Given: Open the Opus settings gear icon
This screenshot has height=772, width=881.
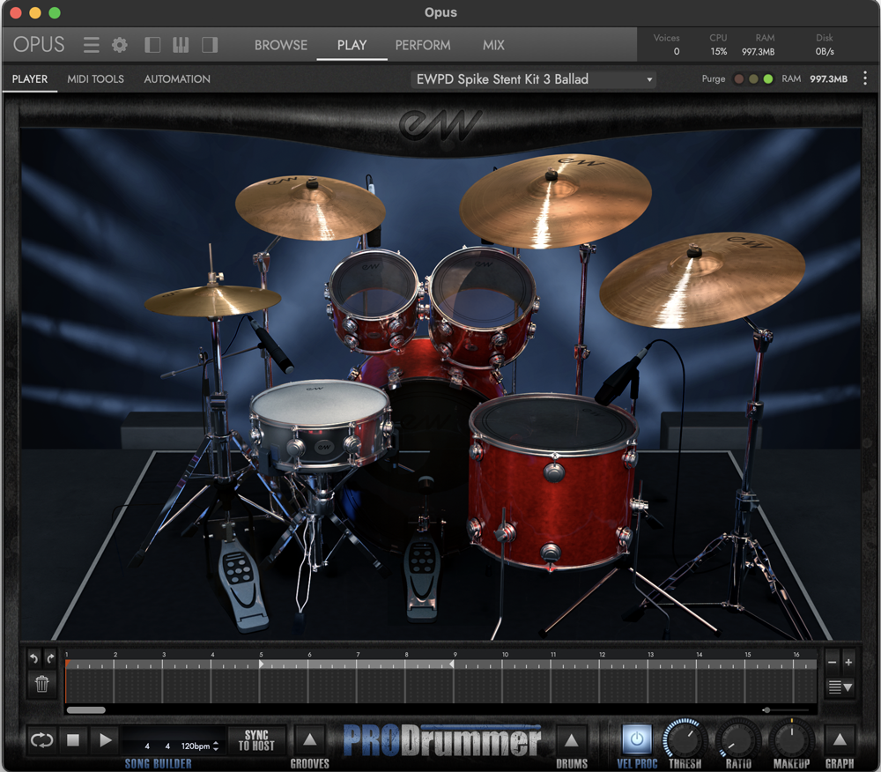Looking at the screenshot, I should point(119,45).
